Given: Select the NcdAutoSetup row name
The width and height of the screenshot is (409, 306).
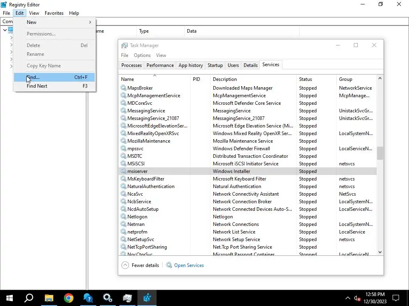Looking at the screenshot, I should 143,209.
